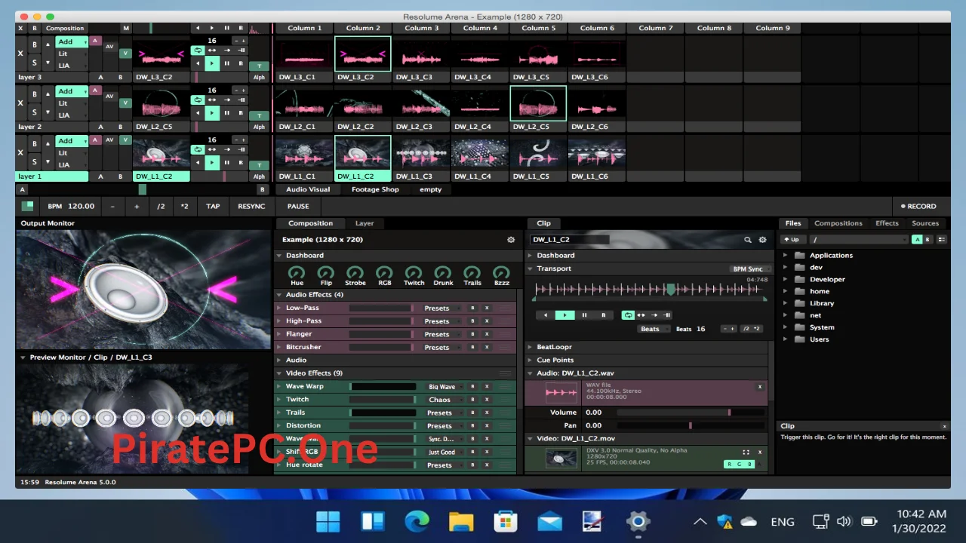Open the composition settings gear

[x=511, y=240]
